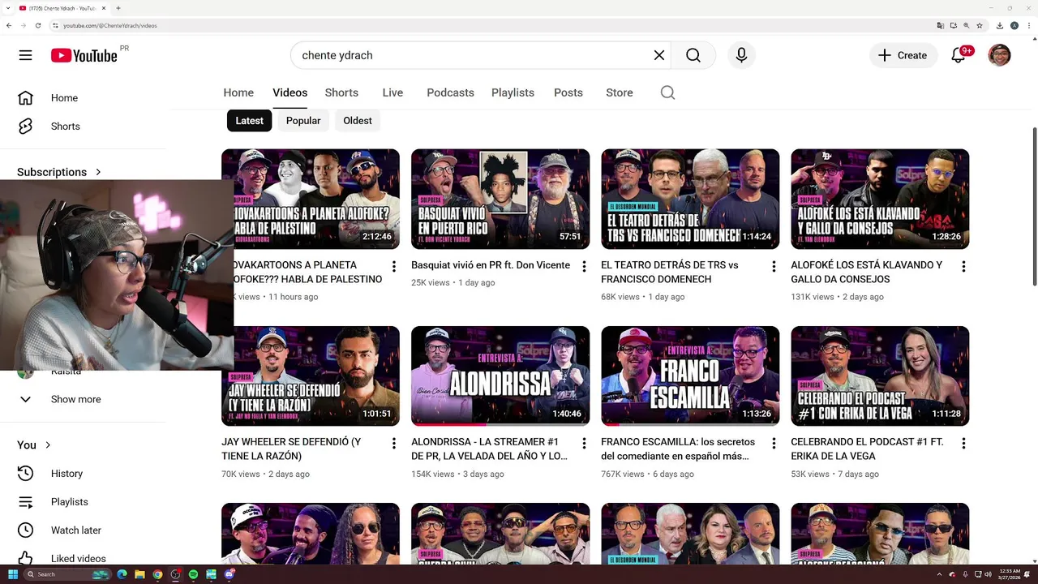Click the browser address bar URL
1038x584 pixels.
click(x=110, y=25)
